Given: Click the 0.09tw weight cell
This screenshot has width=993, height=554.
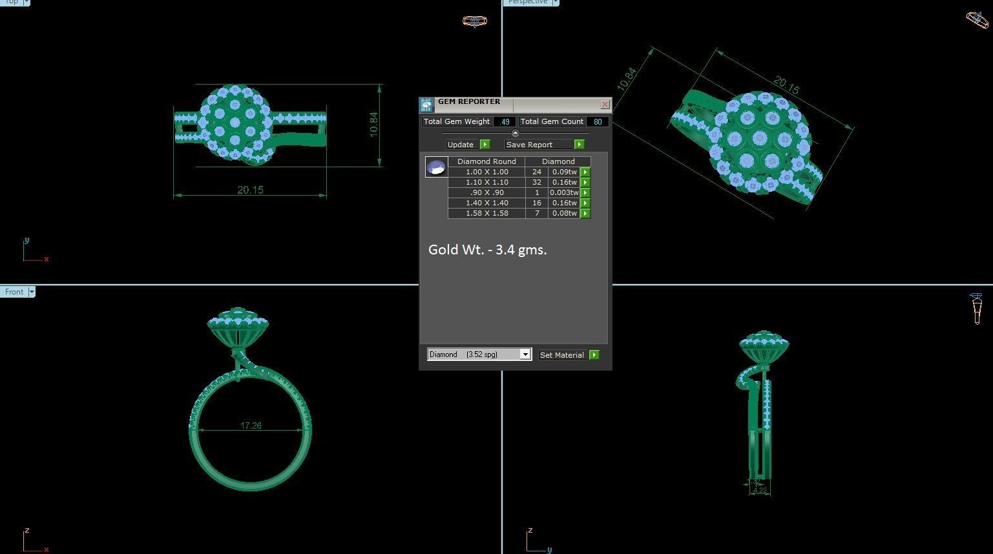Looking at the screenshot, I should 564,172.
